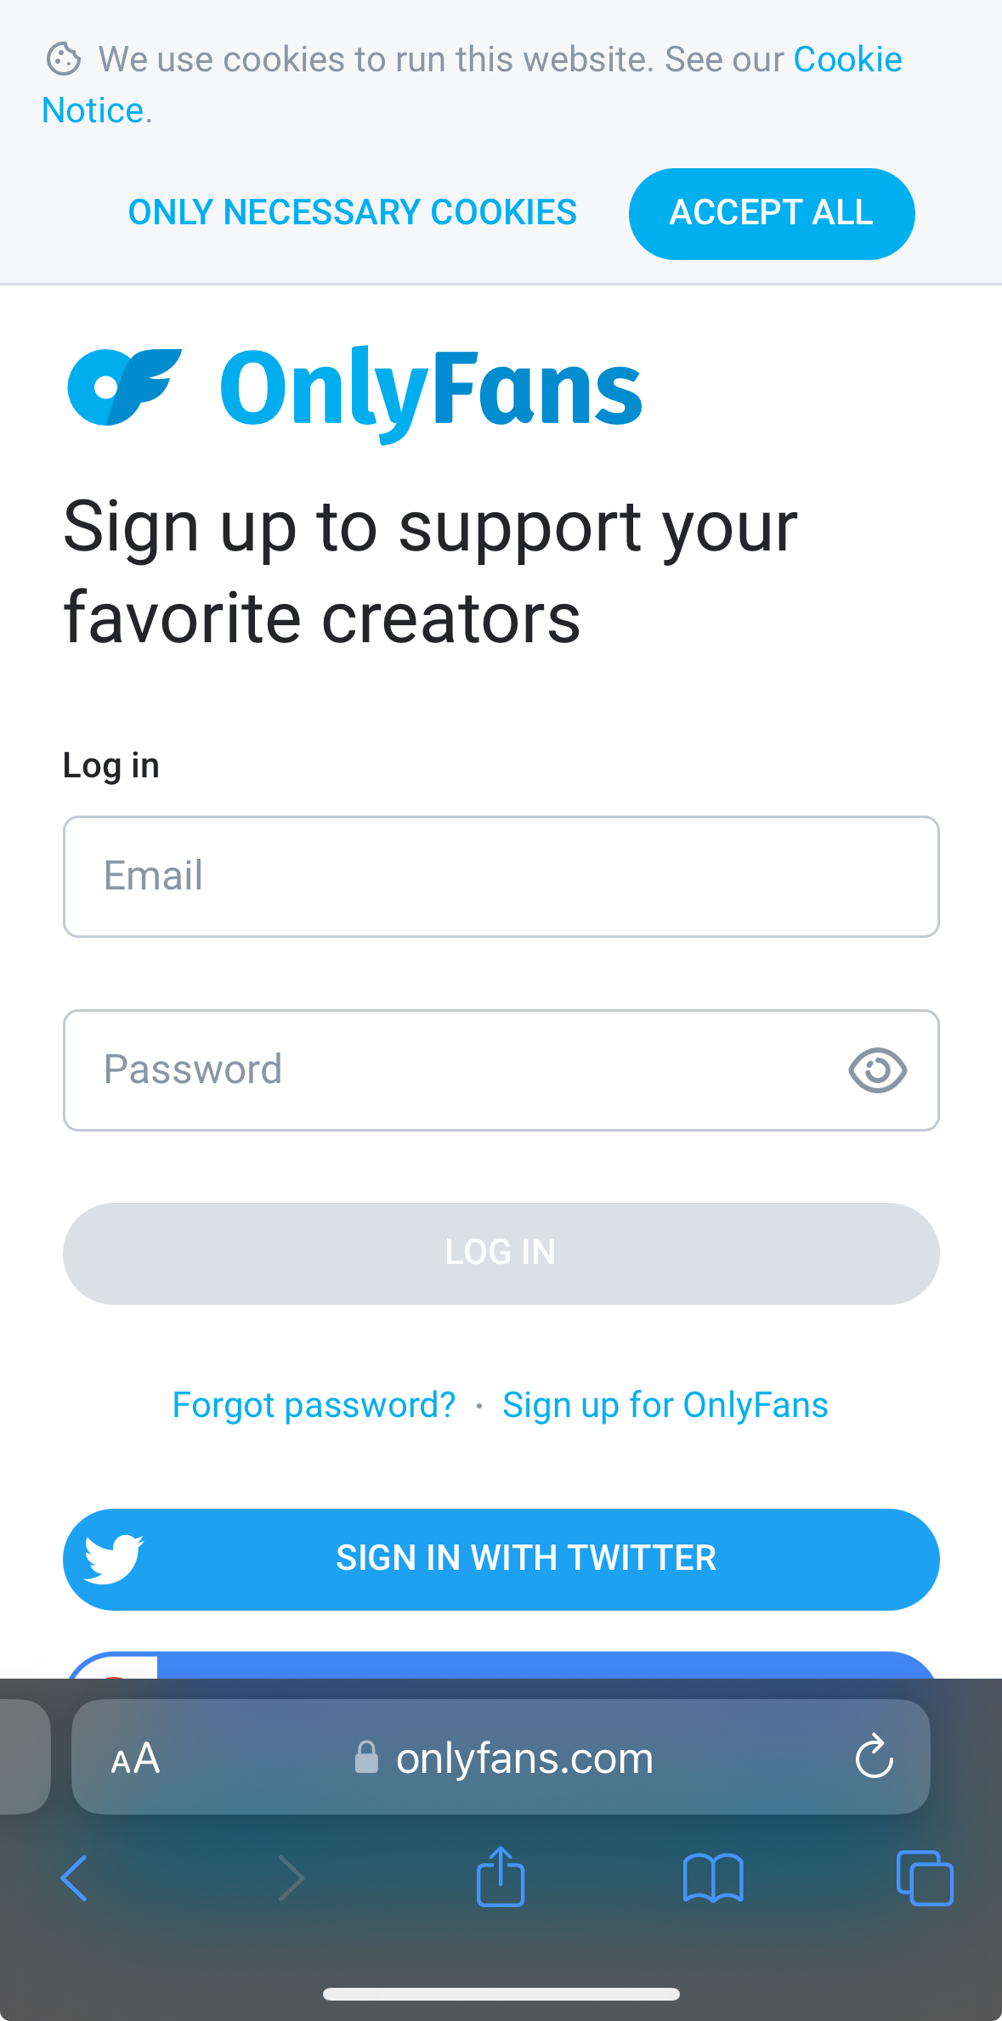Focus the Email input field
The width and height of the screenshot is (1002, 2021).
coord(501,877)
